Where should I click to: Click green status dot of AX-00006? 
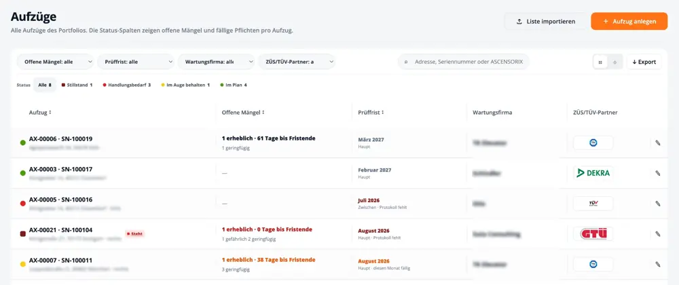23,142
